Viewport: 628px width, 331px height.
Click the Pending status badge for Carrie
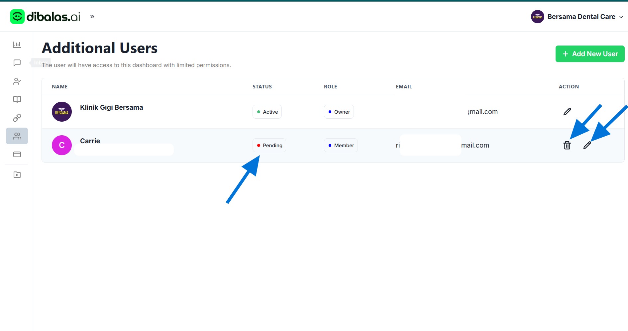pyautogui.click(x=269, y=145)
